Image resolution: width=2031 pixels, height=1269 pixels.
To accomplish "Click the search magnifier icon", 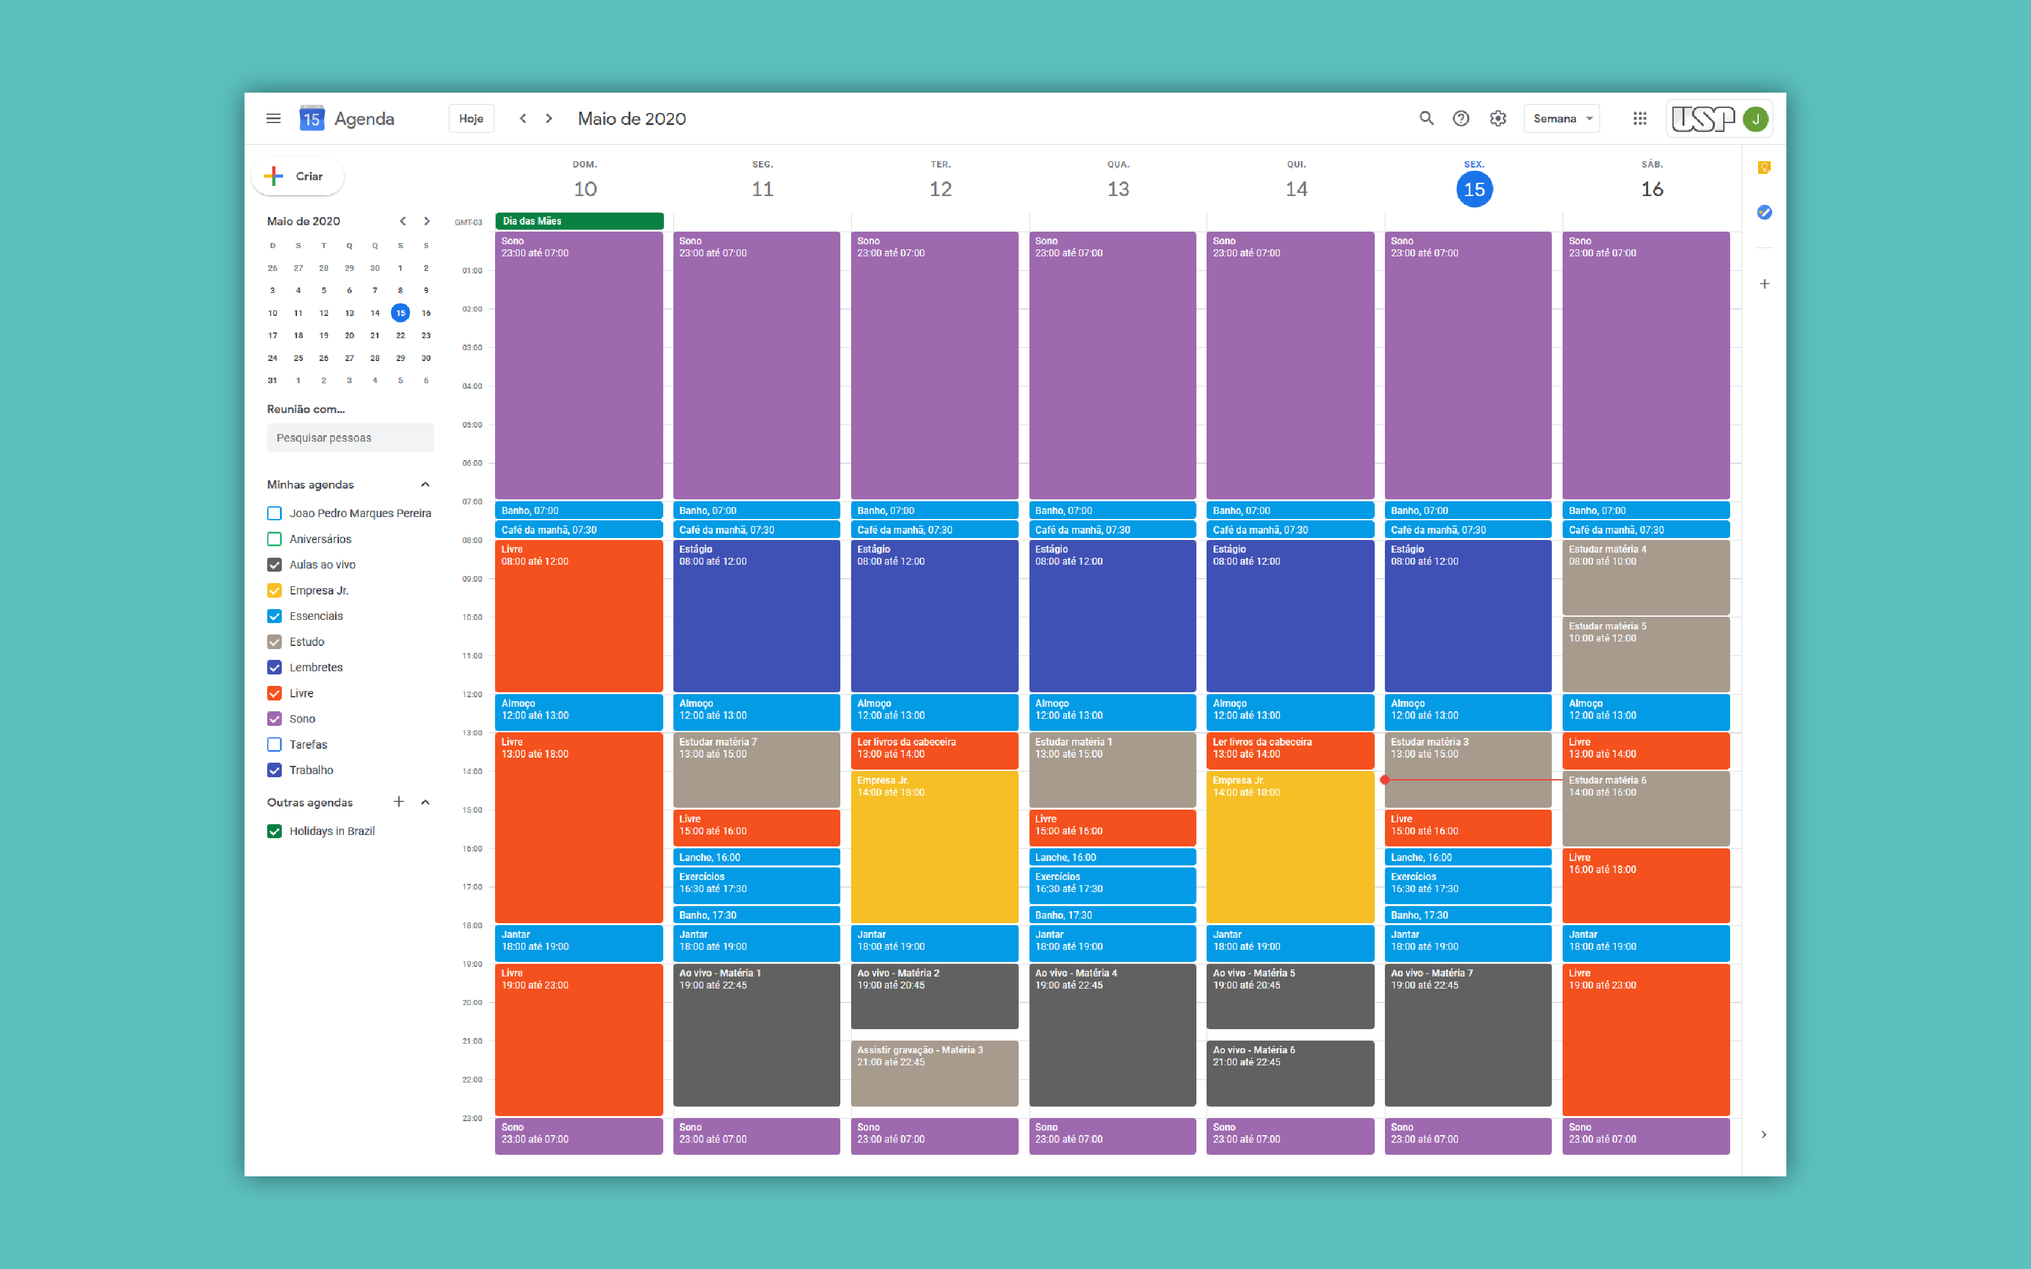I will (1426, 119).
